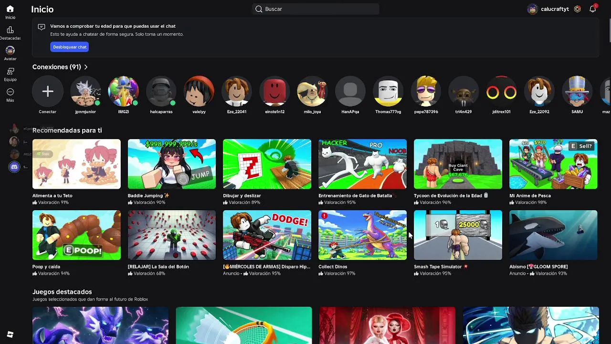611x344 pixels.
Task: Click the Discord icon in sidebar
Action: [x=14, y=167]
